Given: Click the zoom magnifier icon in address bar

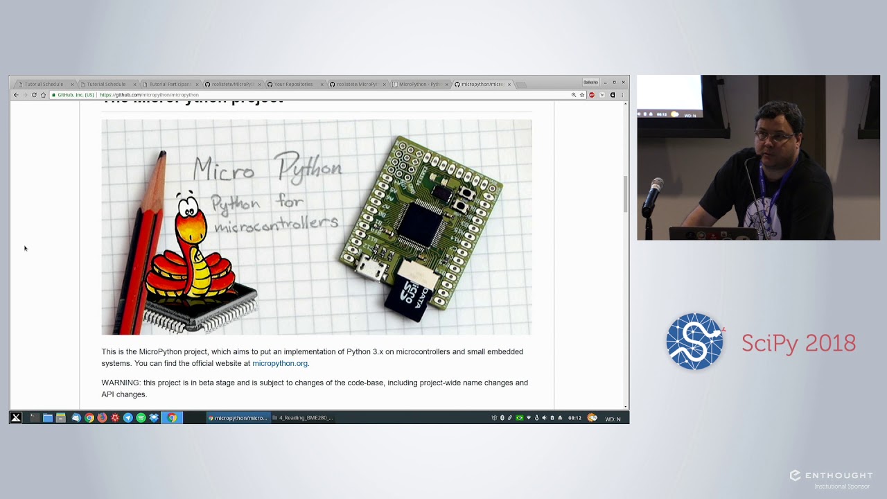Looking at the screenshot, I should tap(574, 95).
